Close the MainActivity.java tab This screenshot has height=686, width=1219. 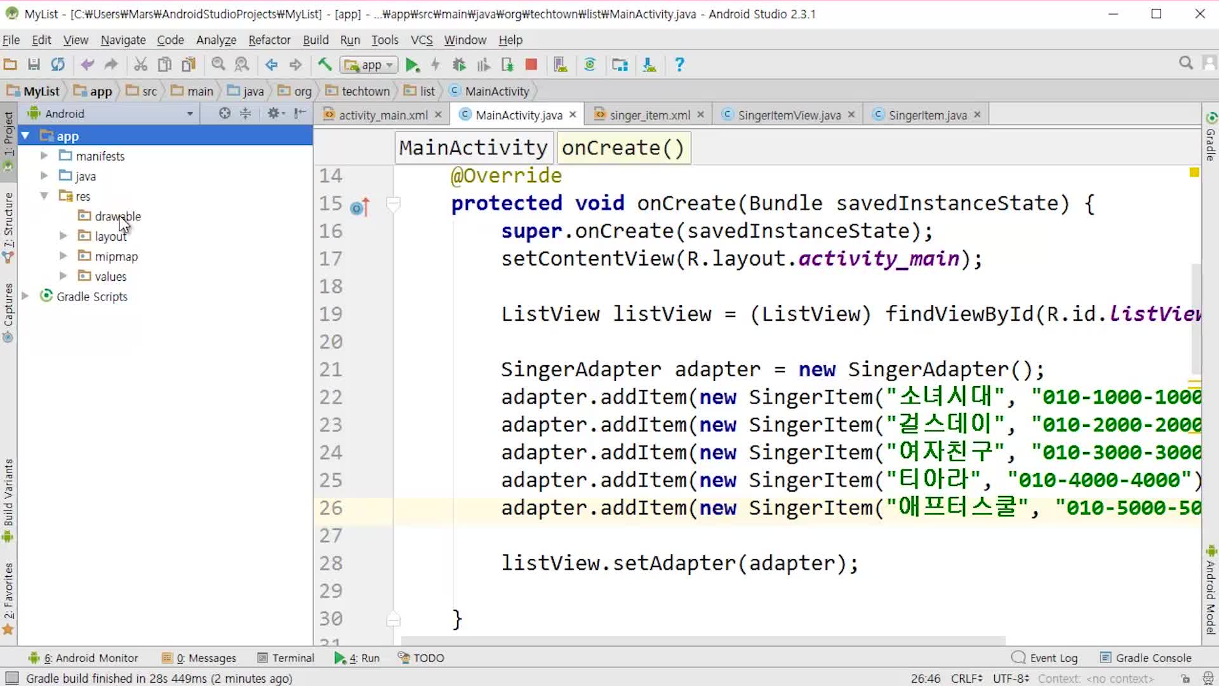tap(573, 114)
